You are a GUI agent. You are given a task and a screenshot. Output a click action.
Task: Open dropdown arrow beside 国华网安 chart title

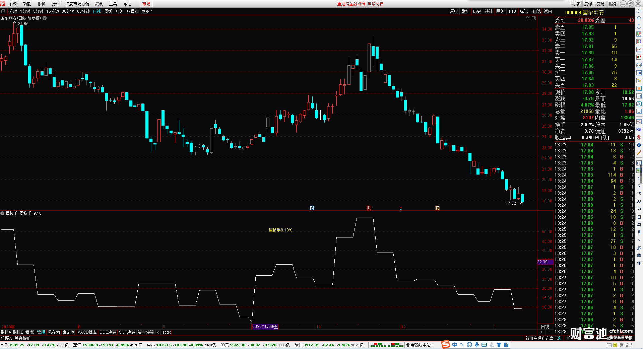(x=45, y=18)
